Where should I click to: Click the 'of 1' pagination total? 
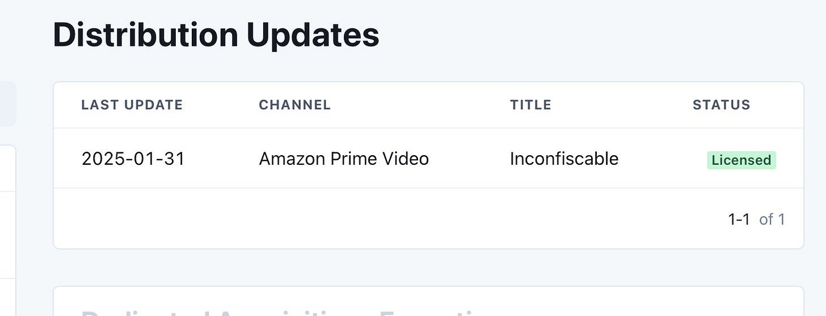[x=772, y=219]
